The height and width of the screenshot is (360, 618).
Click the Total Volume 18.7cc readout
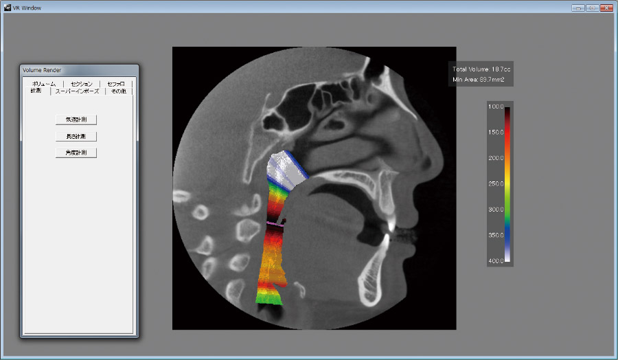(481, 69)
